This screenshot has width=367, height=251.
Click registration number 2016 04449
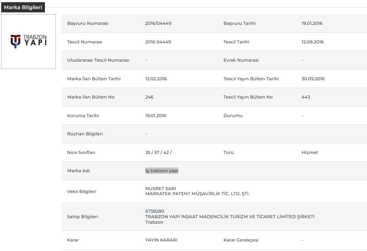[x=158, y=42]
